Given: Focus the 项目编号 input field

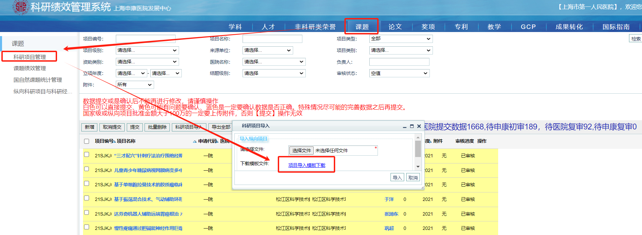Looking at the screenshot, I should pyautogui.click(x=146, y=39).
